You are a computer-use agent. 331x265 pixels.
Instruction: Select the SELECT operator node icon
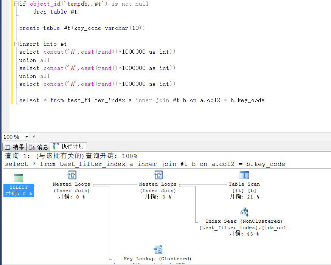coord(19,178)
